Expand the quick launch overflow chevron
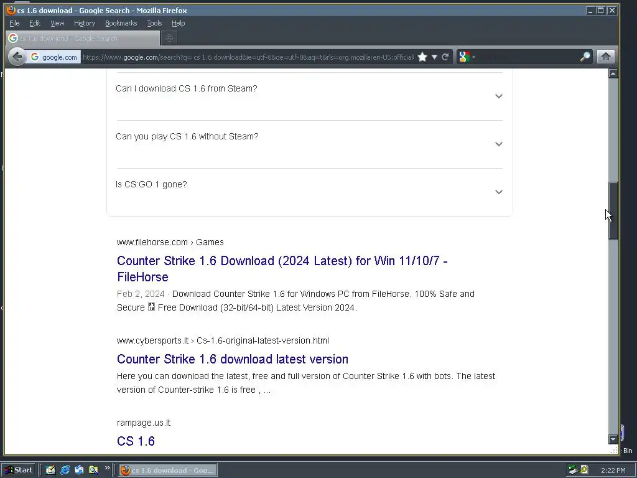 (107, 468)
